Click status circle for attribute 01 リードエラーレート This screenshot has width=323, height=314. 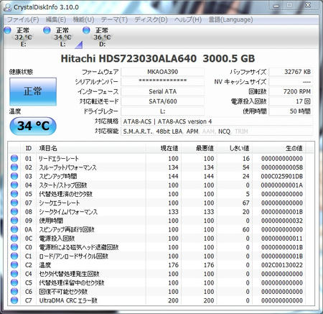pyautogui.click(x=14, y=158)
